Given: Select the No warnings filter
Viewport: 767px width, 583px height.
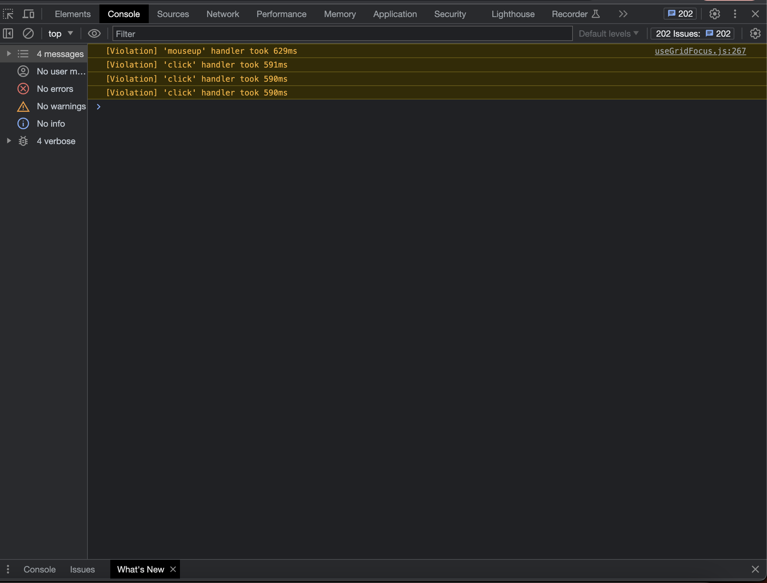Looking at the screenshot, I should (61, 106).
